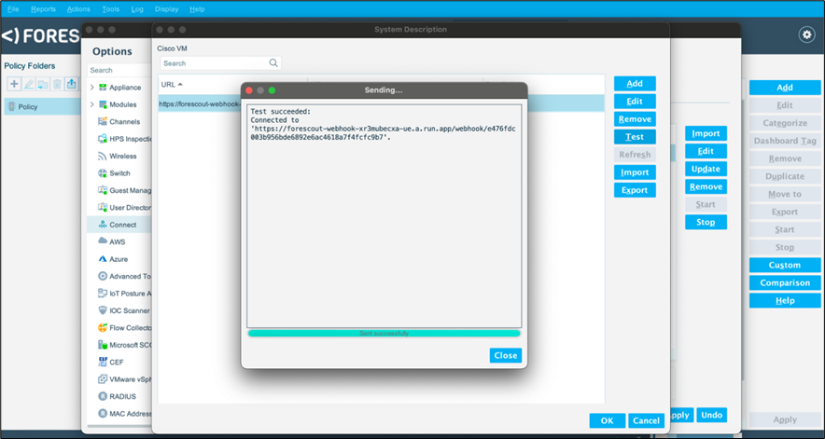This screenshot has width=825, height=439.
Task: Click Export in System Description window
Action: (635, 190)
